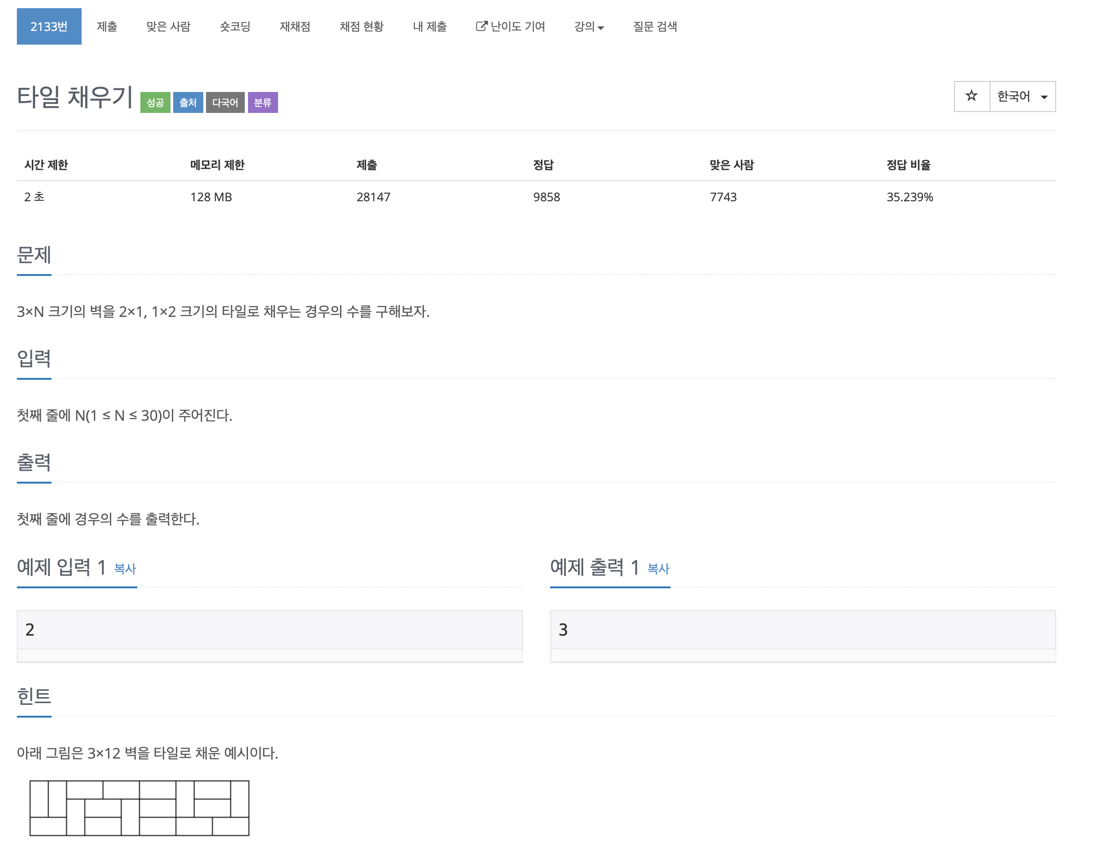Click the purple 분류 badge
This screenshot has height=846, width=1094.
coord(263,102)
